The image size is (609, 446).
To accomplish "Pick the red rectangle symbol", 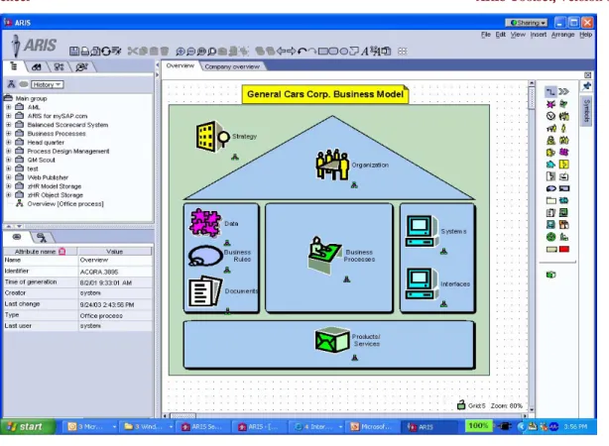I will click(x=564, y=249).
